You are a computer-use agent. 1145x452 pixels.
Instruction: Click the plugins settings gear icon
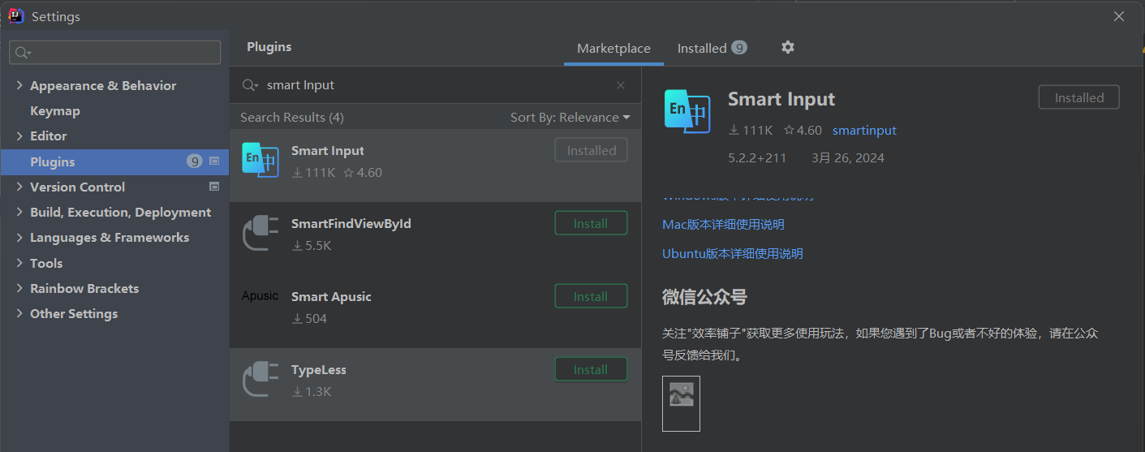pyautogui.click(x=787, y=47)
